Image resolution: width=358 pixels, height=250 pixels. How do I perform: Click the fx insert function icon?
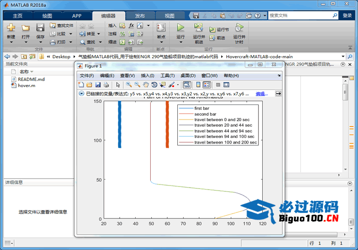tap(131, 25)
